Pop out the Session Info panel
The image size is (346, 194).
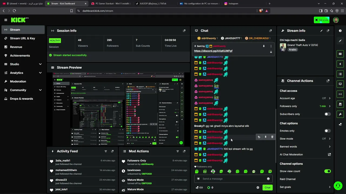[184, 31]
